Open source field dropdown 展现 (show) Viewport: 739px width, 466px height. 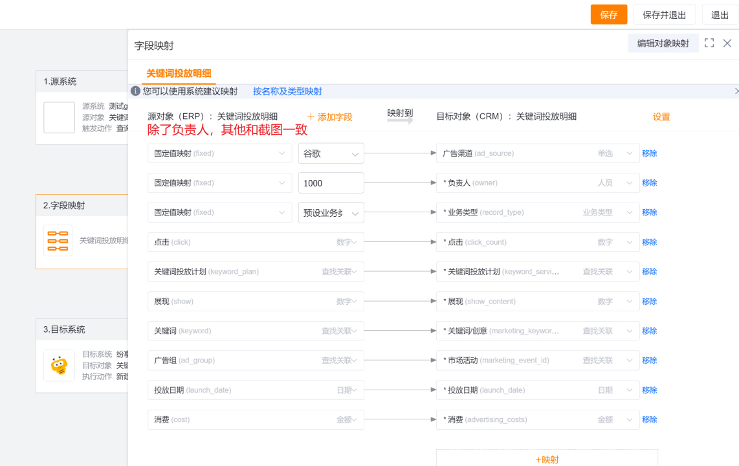(x=256, y=301)
